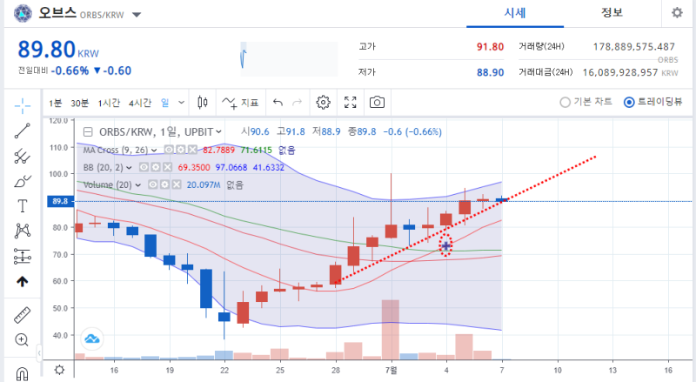Click the 20.097M volume reading

point(204,184)
